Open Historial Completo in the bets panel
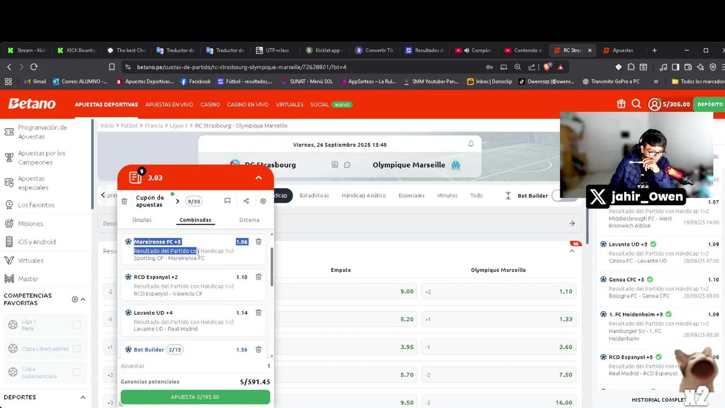Viewport: 725px width, 408px height. tap(659, 400)
